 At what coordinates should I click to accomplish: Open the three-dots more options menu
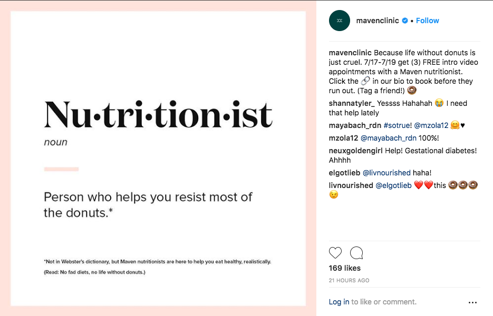coord(472,302)
